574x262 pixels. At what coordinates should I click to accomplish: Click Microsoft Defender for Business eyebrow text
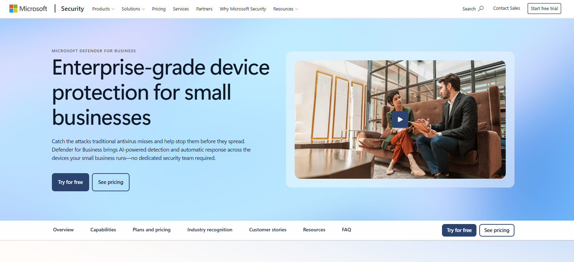94,51
